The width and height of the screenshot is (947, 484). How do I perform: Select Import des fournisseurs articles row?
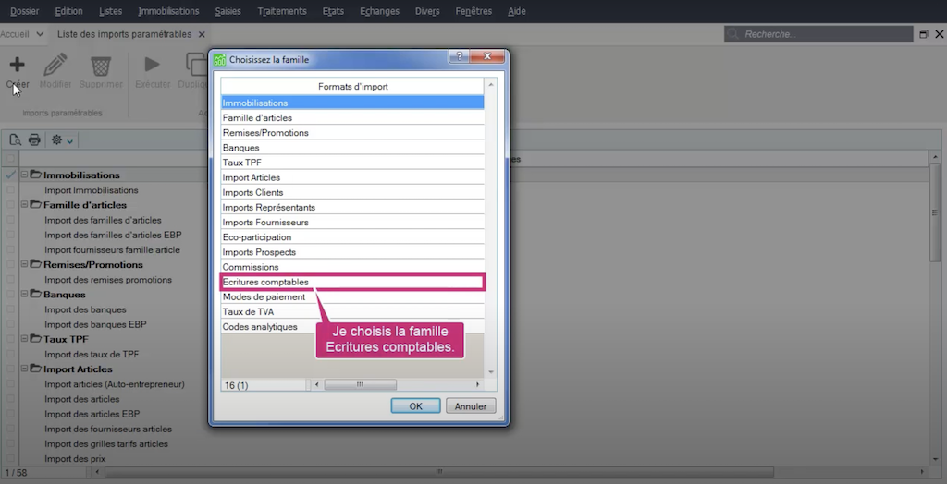(108, 430)
